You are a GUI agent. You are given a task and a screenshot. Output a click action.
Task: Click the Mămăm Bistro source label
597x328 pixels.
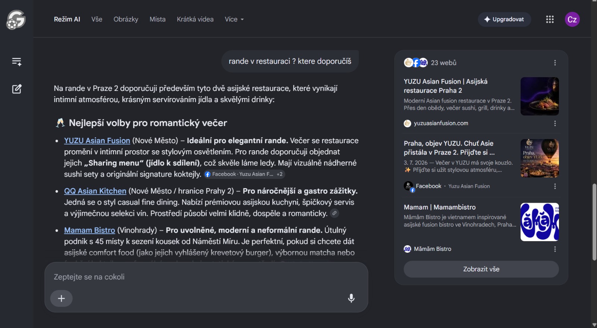click(432, 249)
